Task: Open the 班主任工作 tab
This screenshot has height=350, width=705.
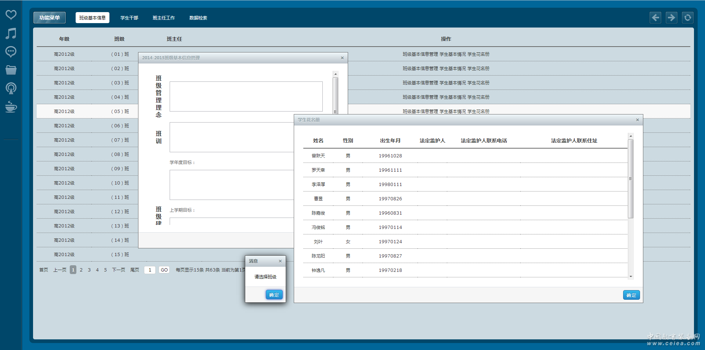Action: (x=164, y=18)
